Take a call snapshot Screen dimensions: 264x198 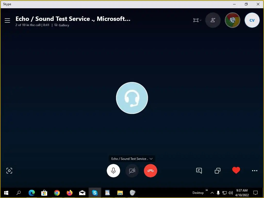(9, 171)
